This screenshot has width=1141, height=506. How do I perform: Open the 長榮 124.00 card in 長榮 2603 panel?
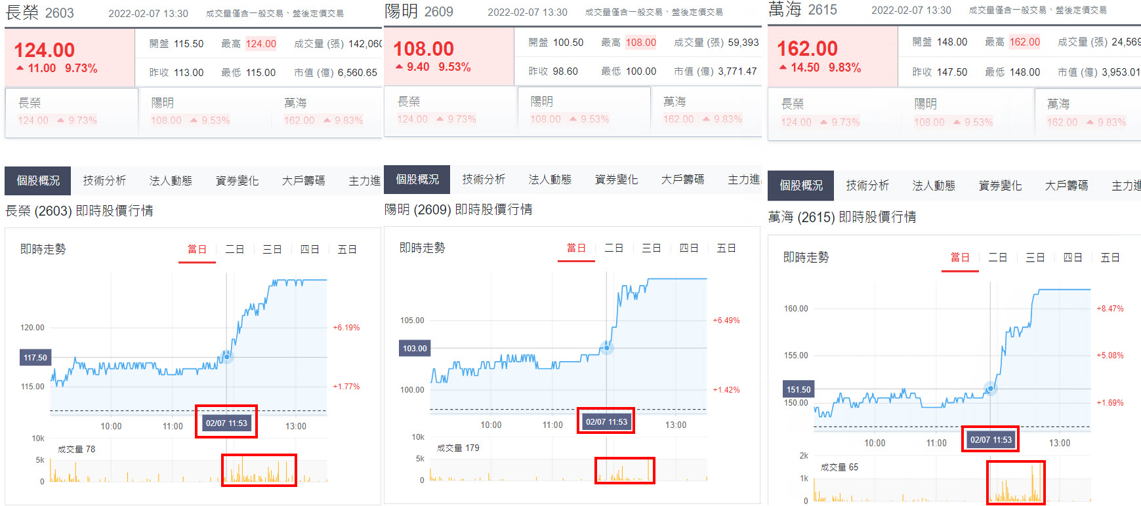coord(71,111)
